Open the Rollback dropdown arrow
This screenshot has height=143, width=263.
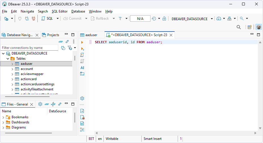click(x=114, y=18)
